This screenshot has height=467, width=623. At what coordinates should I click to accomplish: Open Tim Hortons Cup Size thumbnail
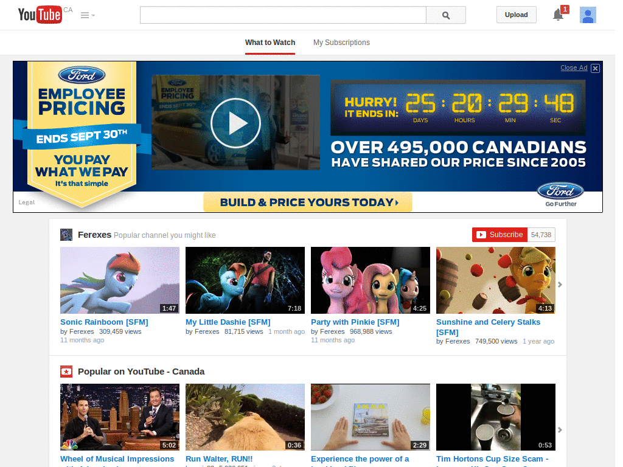click(496, 417)
